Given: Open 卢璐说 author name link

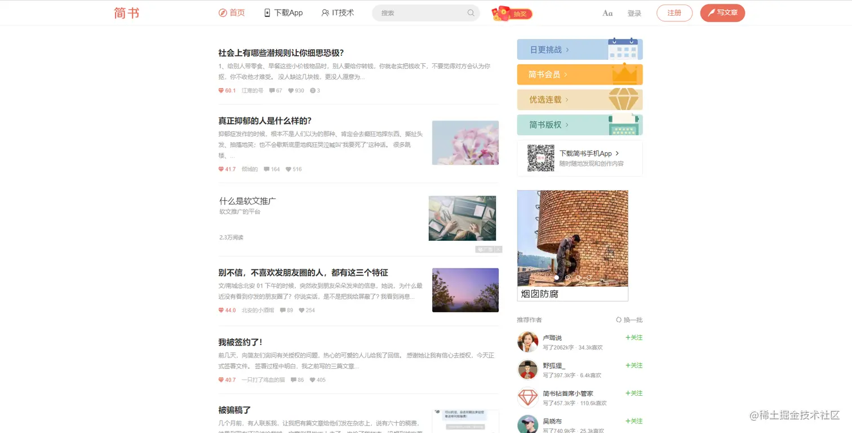Looking at the screenshot, I should (x=552, y=338).
